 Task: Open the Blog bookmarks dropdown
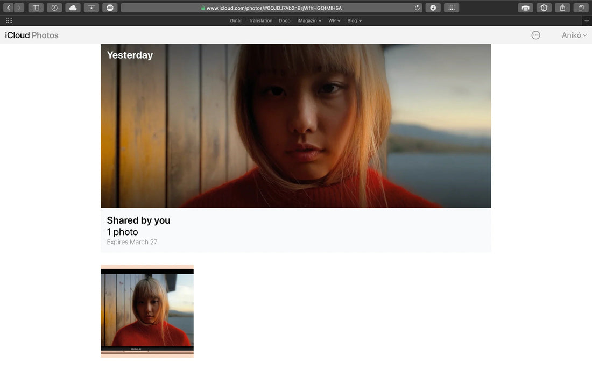click(x=354, y=20)
